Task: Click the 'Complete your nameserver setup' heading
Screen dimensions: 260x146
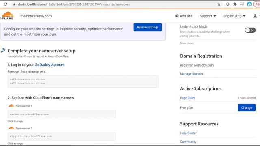Action: (41, 51)
